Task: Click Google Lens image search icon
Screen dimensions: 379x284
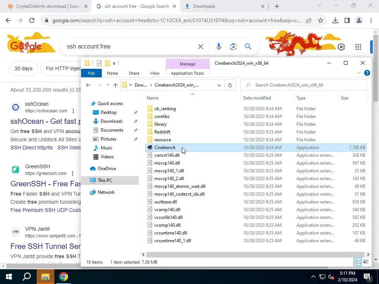Action: [x=233, y=46]
